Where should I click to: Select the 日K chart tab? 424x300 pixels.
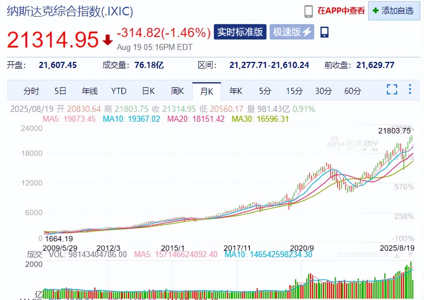point(148,91)
